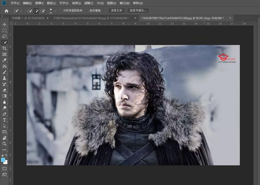Select the Zoom magnifier tool

pos(4,144)
